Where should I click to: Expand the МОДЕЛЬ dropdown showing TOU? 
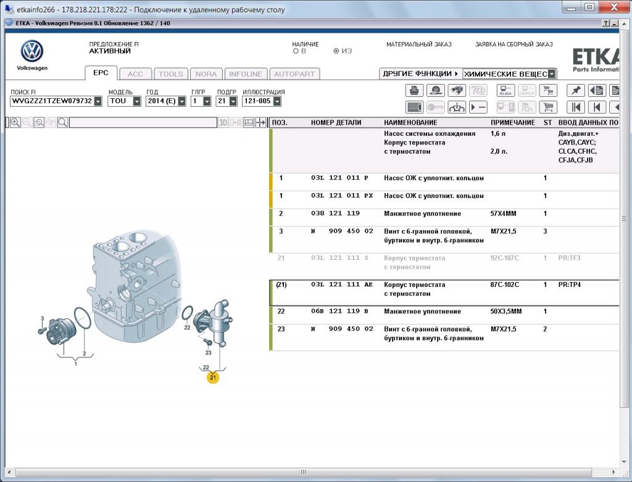(136, 101)
